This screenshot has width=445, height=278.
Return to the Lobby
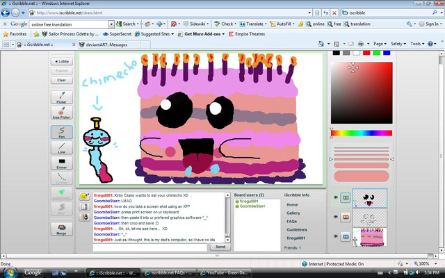(x=62, y=61)
